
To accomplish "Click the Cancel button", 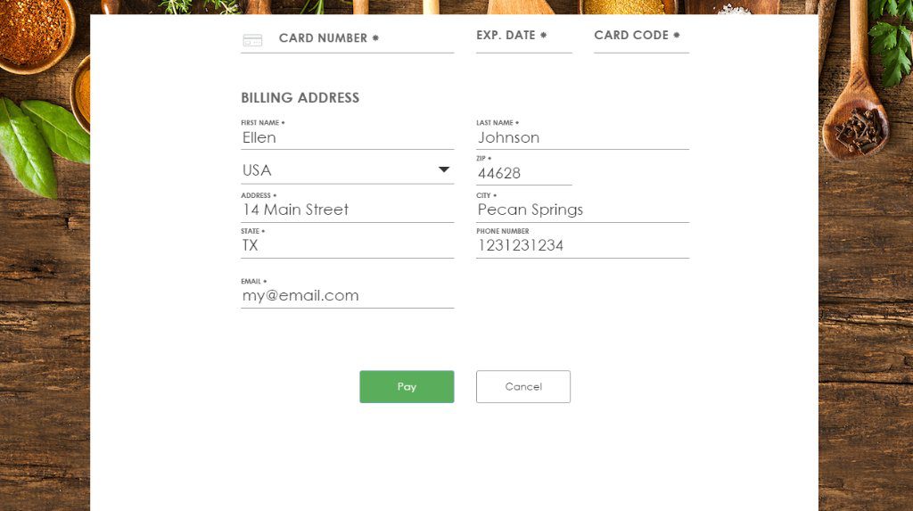I will (523, 387).
